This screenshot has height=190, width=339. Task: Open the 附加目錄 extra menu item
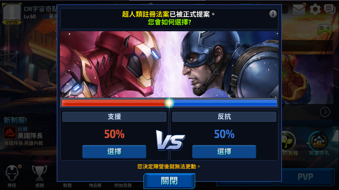[x=123, y=185]
